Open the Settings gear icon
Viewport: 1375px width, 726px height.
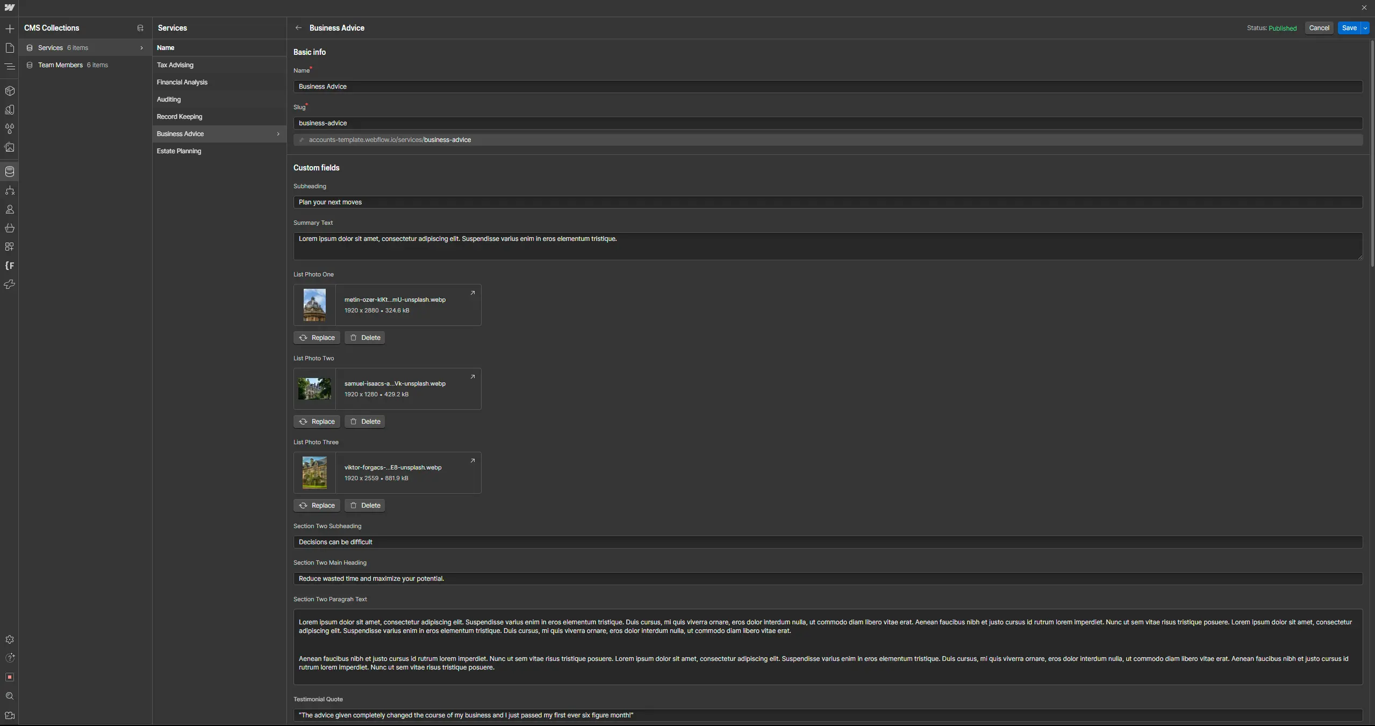(9, 639)
